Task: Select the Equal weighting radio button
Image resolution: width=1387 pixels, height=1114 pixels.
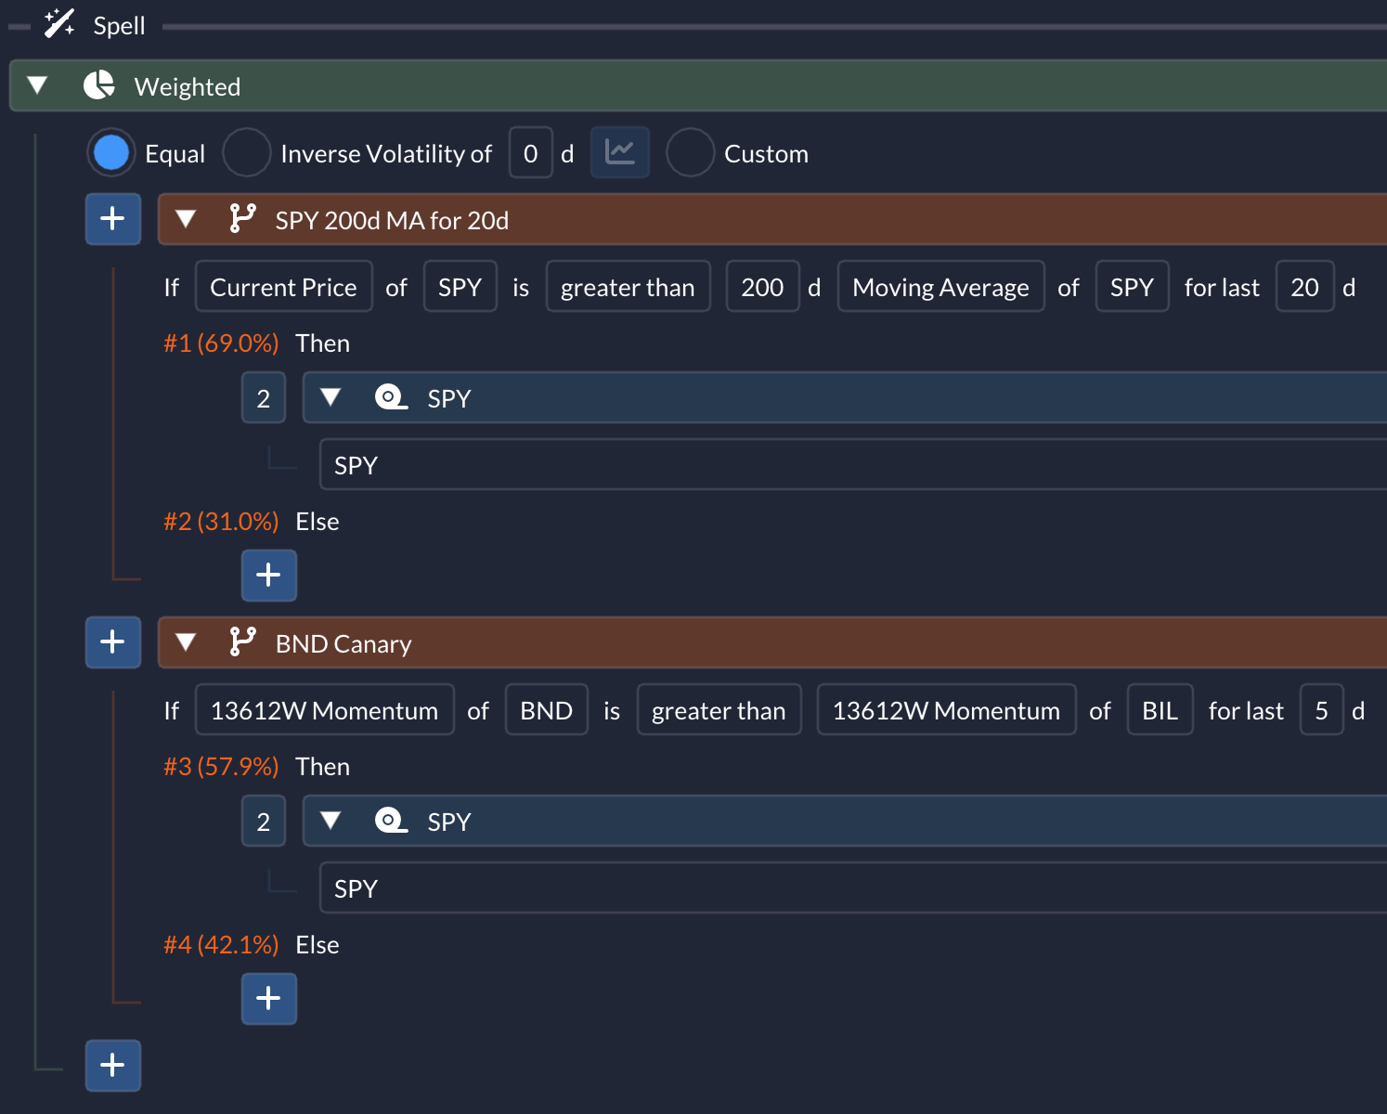Action: (111, 153)
